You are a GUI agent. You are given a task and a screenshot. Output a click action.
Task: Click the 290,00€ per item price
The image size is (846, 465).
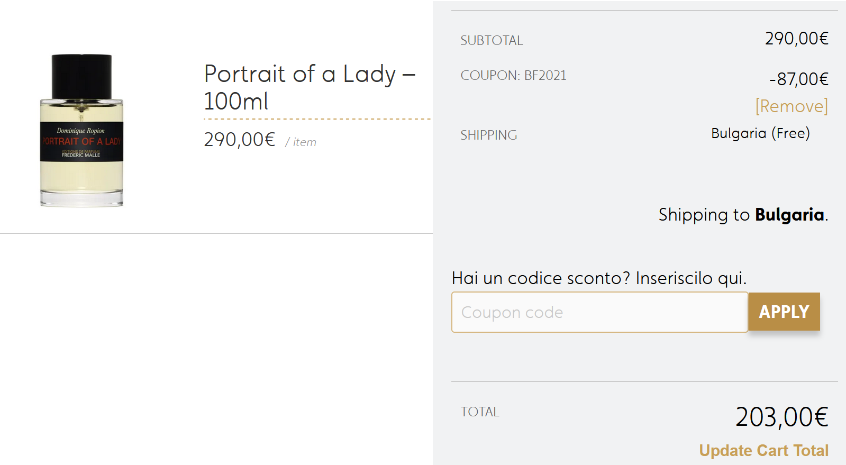point(240,140)
